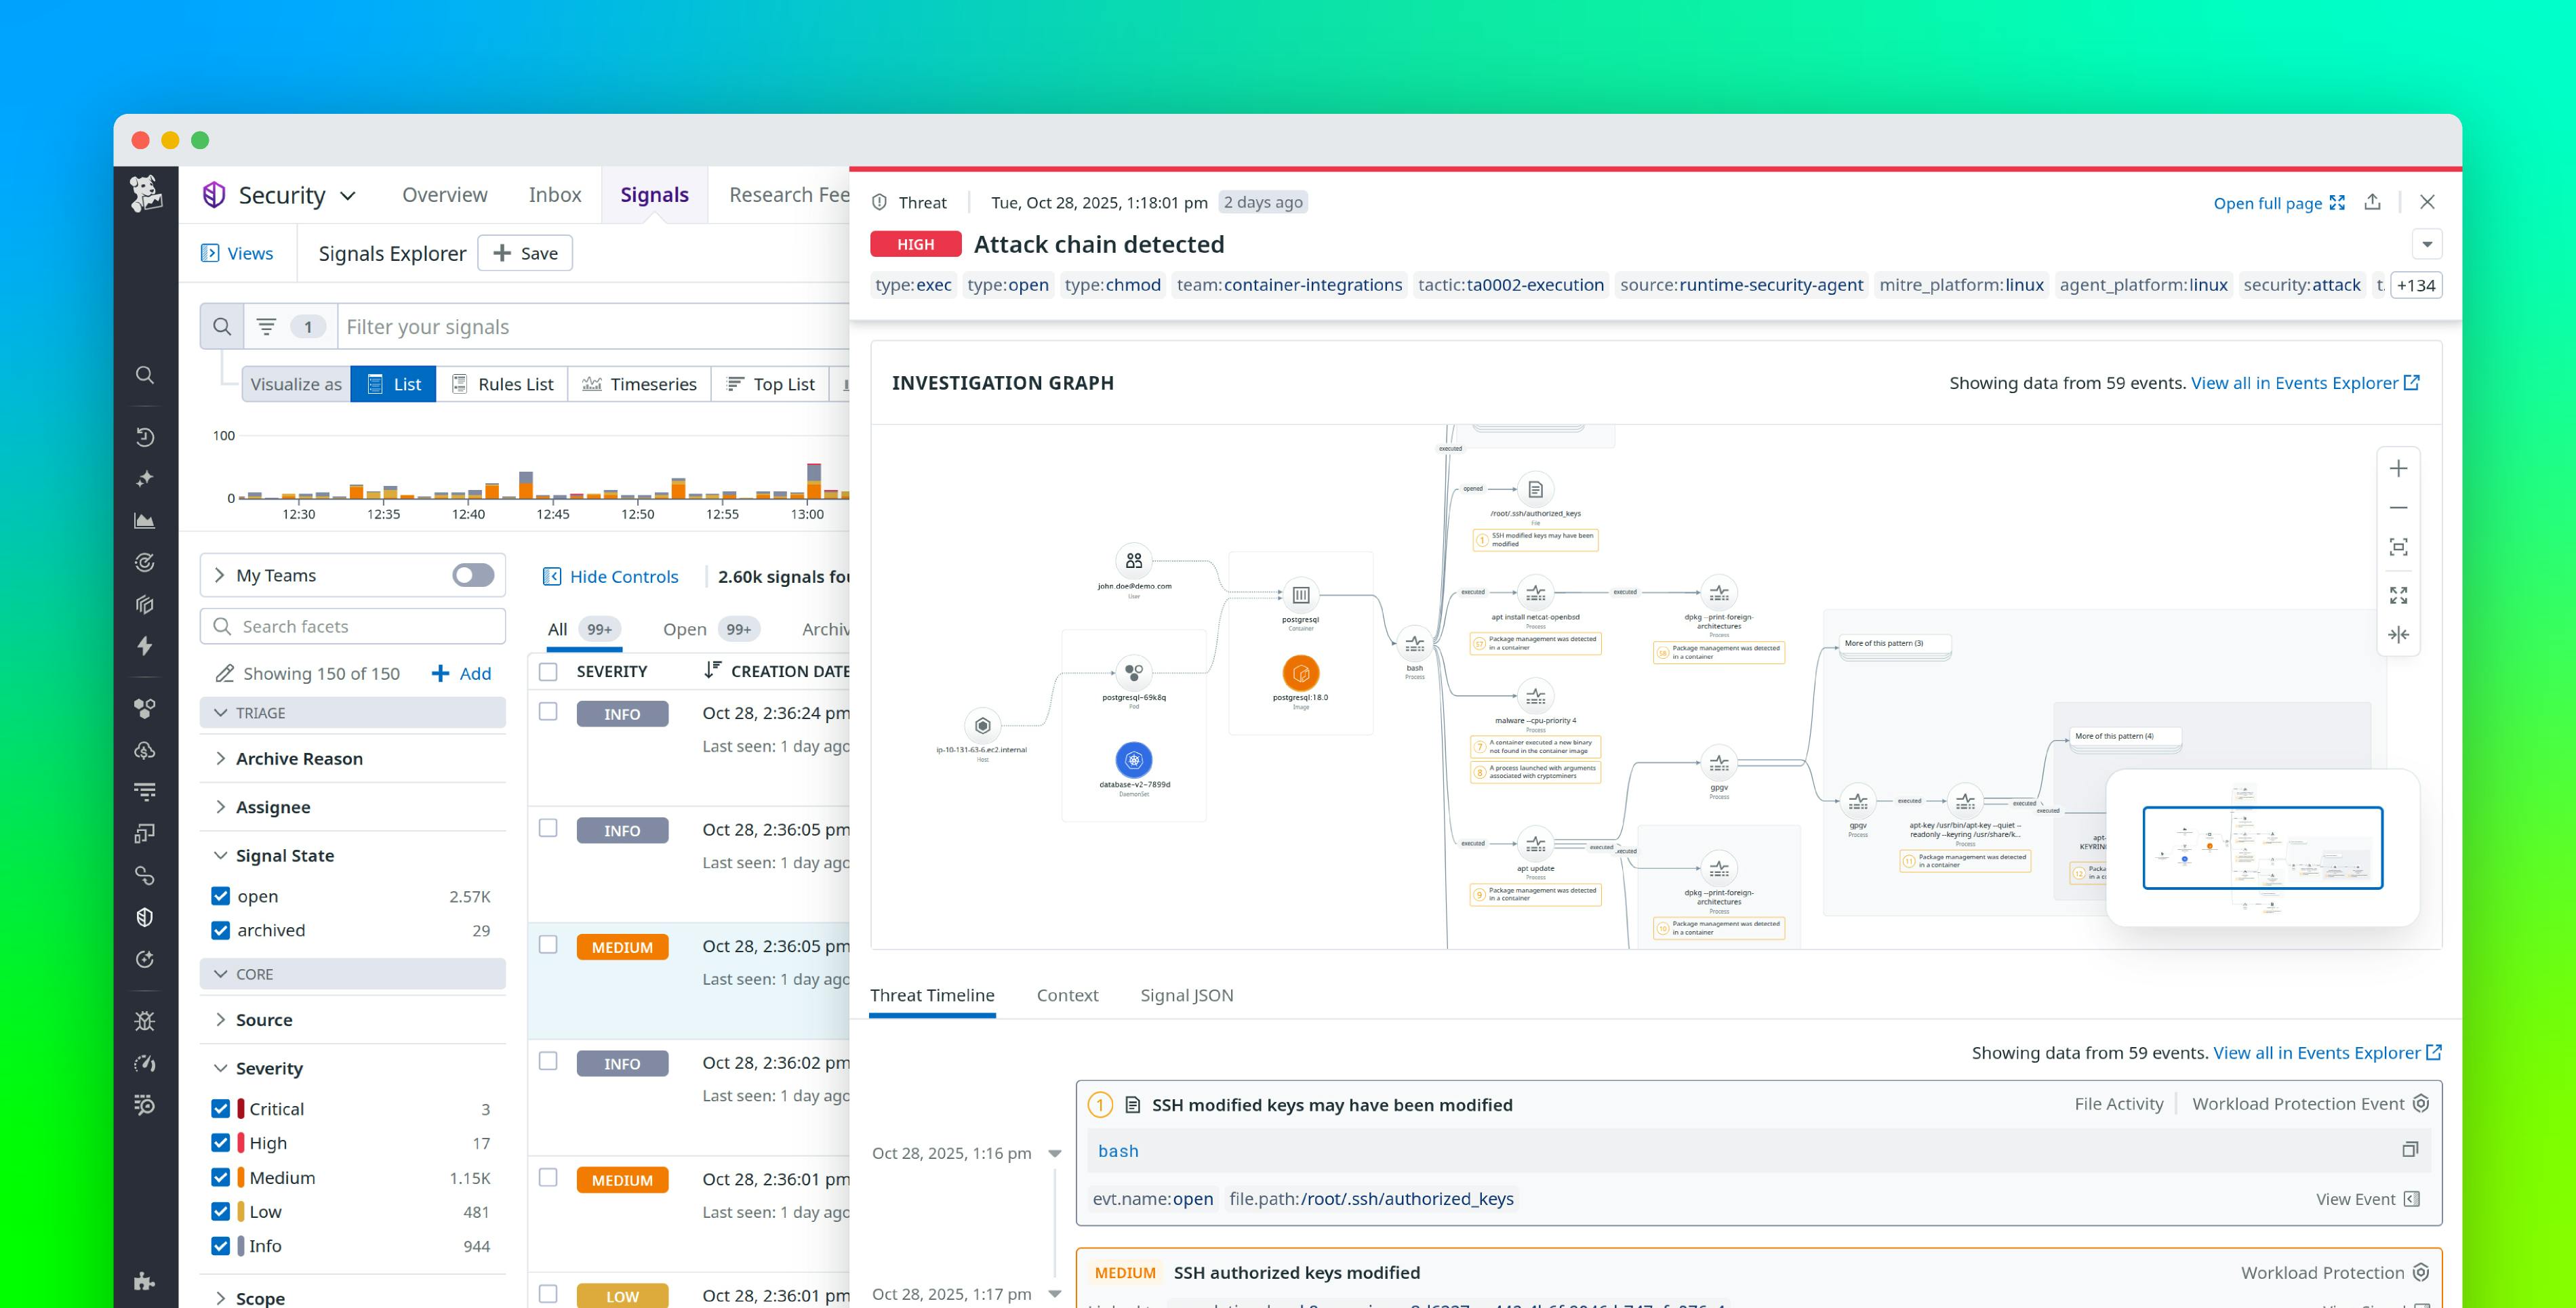
Task: Click the Logs filter icon in left sidebar
Action: point(145,790)
